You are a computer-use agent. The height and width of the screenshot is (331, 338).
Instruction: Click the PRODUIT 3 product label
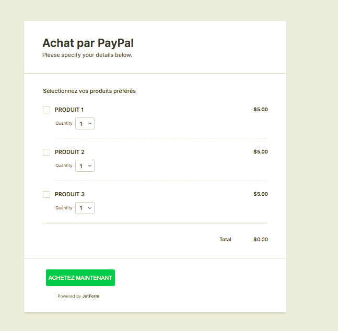(x=69, y=194)
